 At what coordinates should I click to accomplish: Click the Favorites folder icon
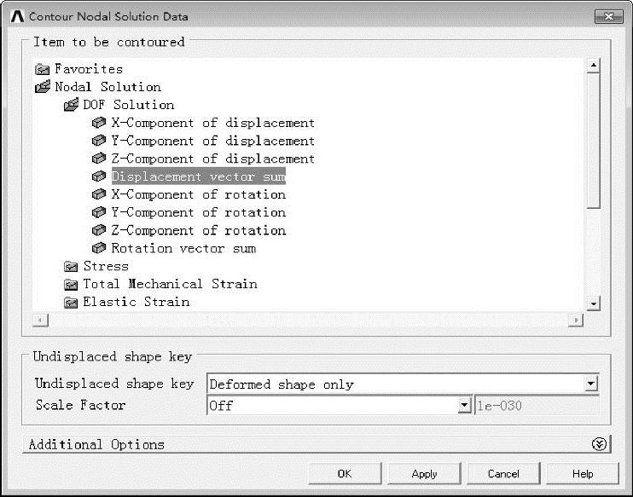tap(42, 69)
